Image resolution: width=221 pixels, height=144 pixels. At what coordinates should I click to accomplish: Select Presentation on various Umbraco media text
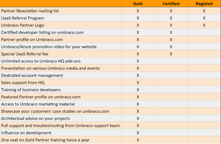tap(50, 68)
